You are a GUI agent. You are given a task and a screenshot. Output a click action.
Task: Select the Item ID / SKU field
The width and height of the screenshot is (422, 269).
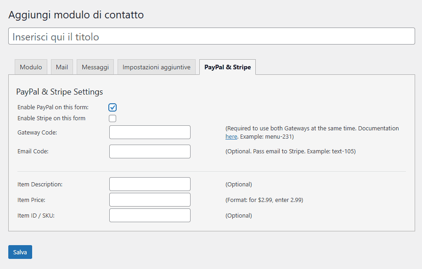click(150, 215)
